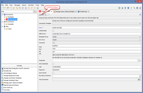
Task: Switch to the Preferences tab
Action: coord(83,11)
